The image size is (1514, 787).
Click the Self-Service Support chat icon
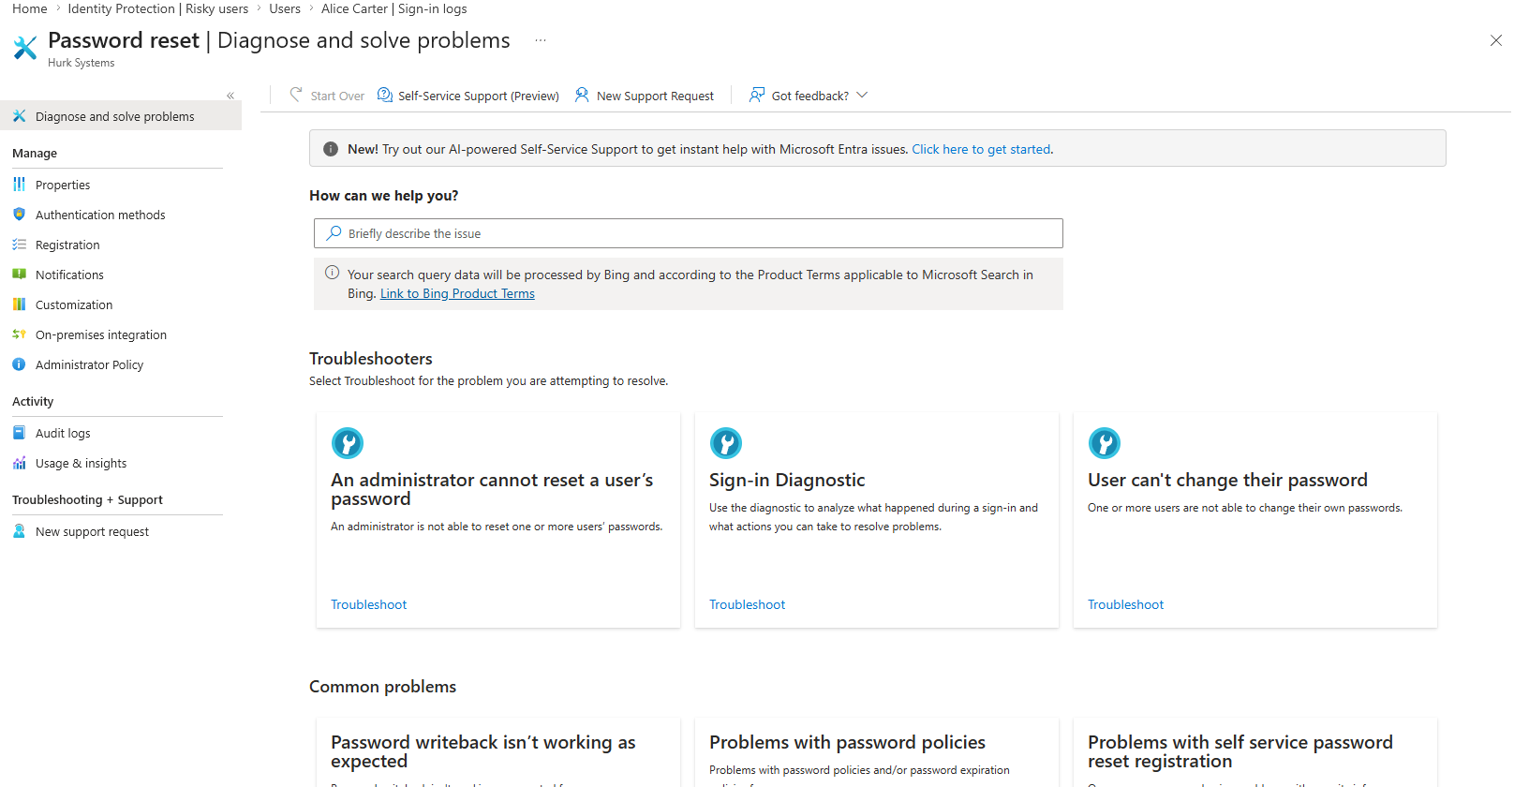385,95
